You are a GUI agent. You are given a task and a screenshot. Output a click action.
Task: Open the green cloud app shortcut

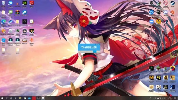(x=11, y=12)
